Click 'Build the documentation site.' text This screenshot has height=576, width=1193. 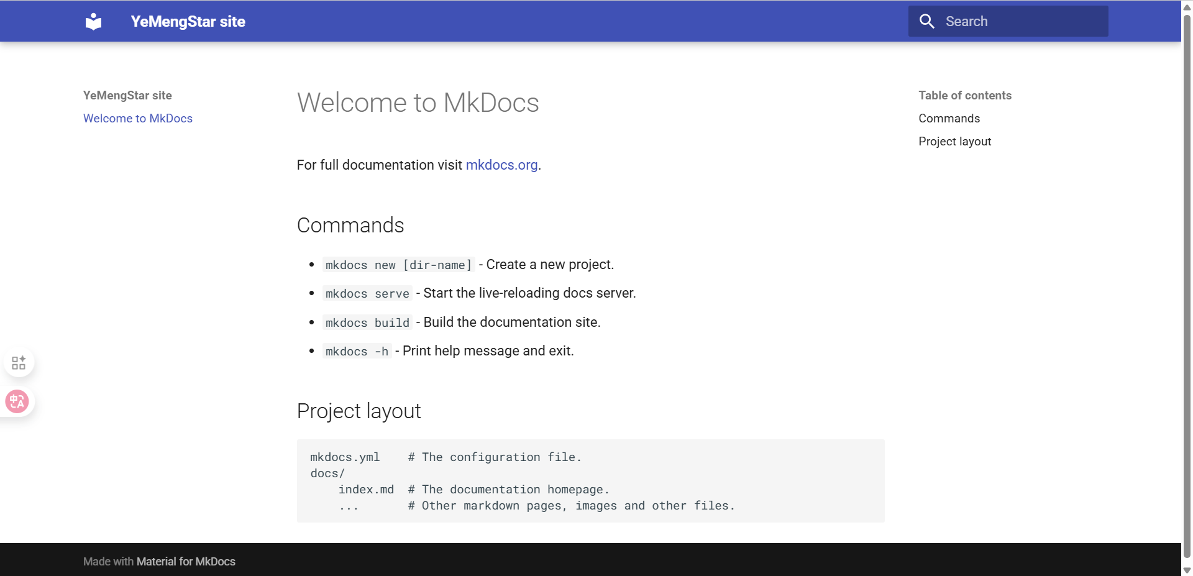pos(512,322)
